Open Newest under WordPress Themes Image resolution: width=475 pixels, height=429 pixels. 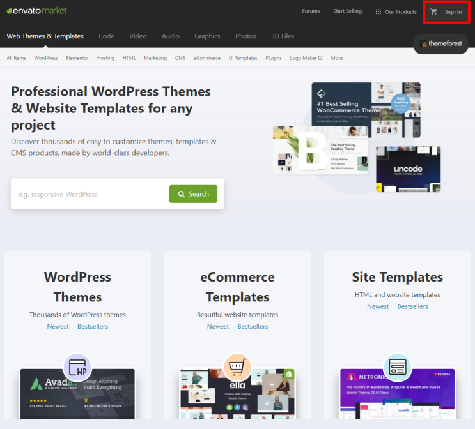coord(58,326)
